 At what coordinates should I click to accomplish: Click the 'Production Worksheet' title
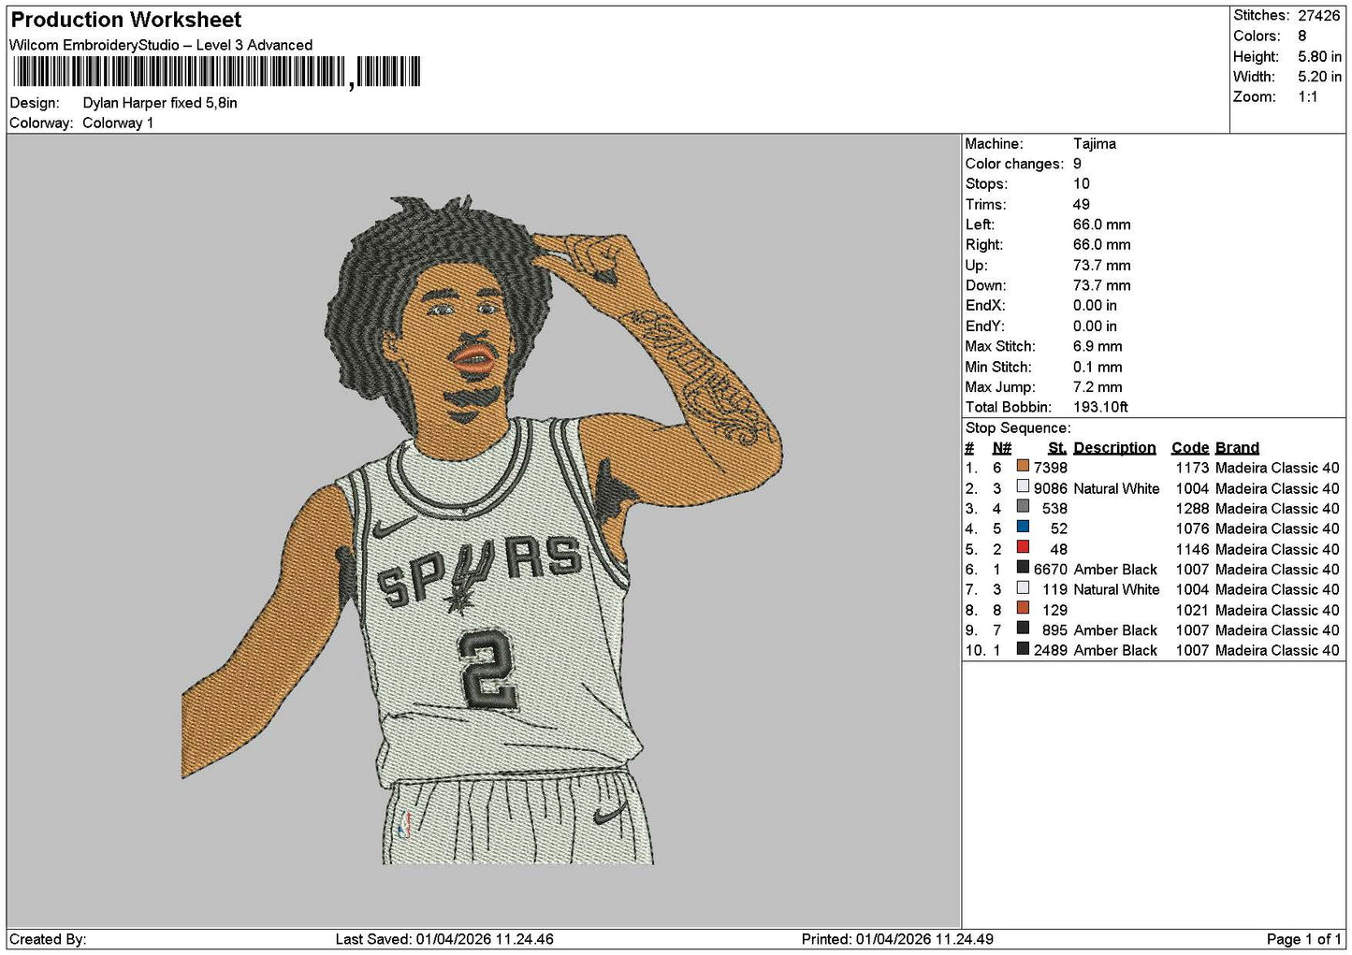(125, 20)
